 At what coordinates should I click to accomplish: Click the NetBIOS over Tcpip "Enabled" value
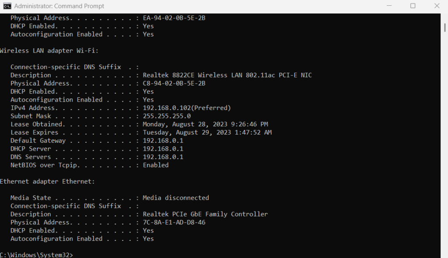(156, 165)
